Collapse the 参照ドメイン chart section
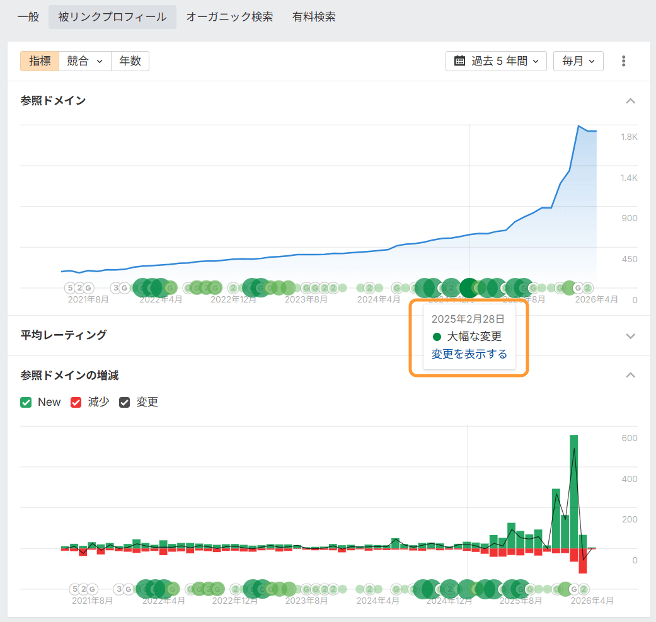The height and width of the screenshot is (622, 656). pos(630,101)
